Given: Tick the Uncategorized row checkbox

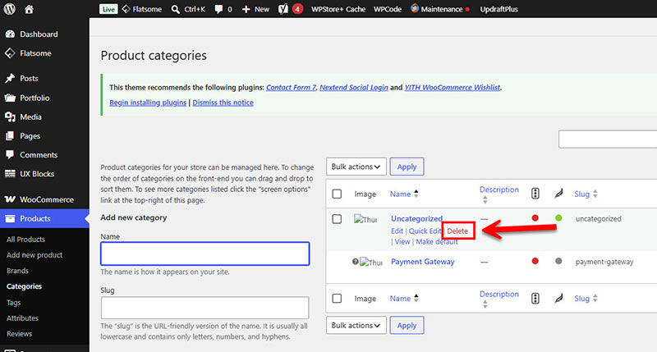Looking at the screenshot, I should coord(337,219).
